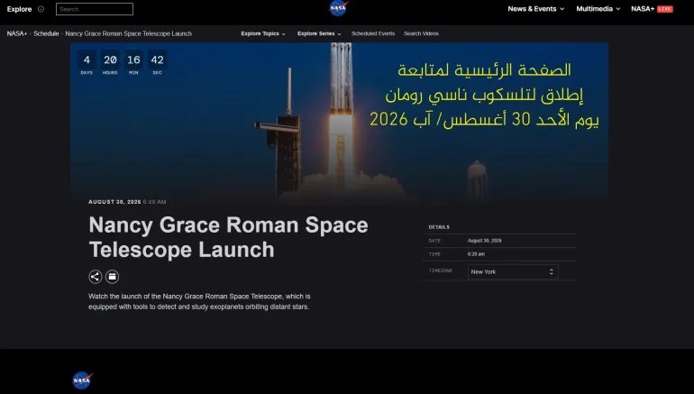Image resolution: width=694 pixels, height=394 pixels.
Task: Expand the Multimedia dropdown
Action: tap(598, 8)
